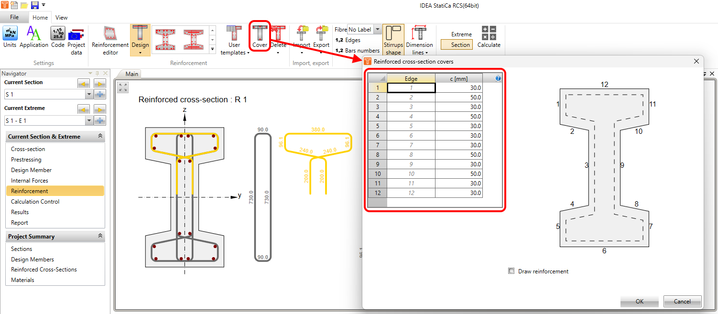Open the Delete reinforcement menu
718x314 pixels.
pyautogui.click(x=278, y=41)
